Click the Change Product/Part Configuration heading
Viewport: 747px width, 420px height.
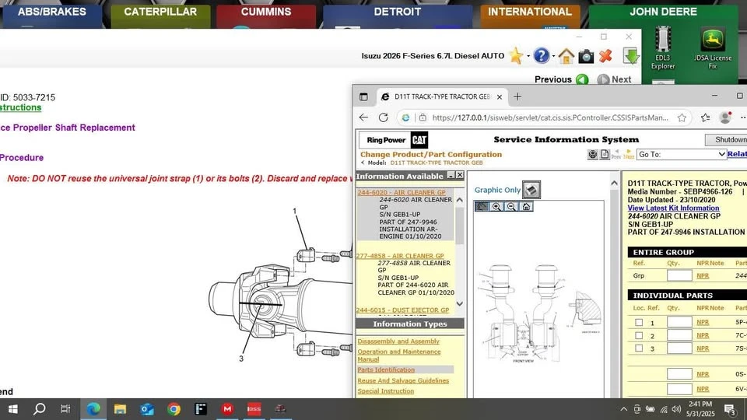point(430,154)
